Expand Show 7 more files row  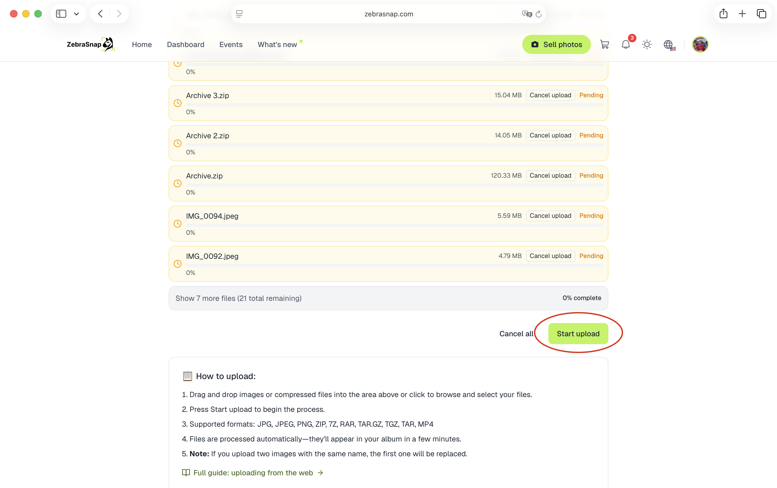pyautogui.click(x=388, y=298)
